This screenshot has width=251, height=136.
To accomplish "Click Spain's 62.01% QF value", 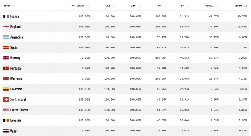I will pos(162,48).
